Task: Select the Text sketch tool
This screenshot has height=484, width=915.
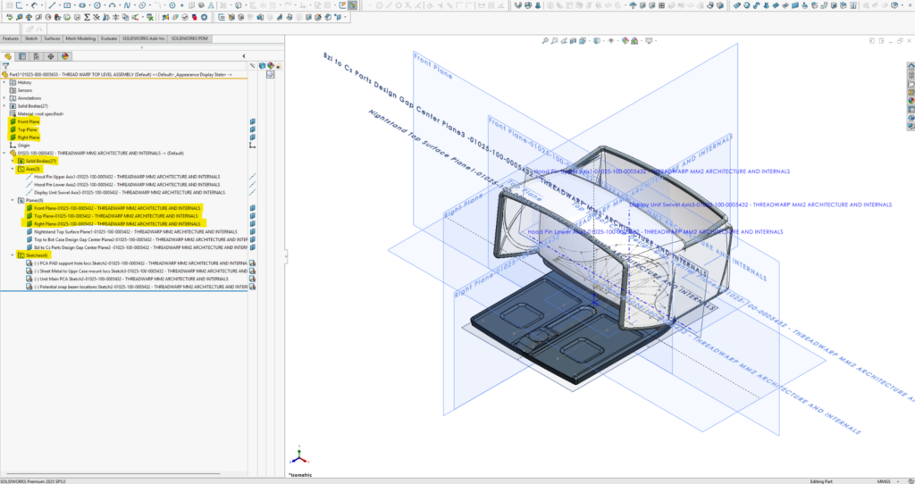Action: tap(211, 5)
